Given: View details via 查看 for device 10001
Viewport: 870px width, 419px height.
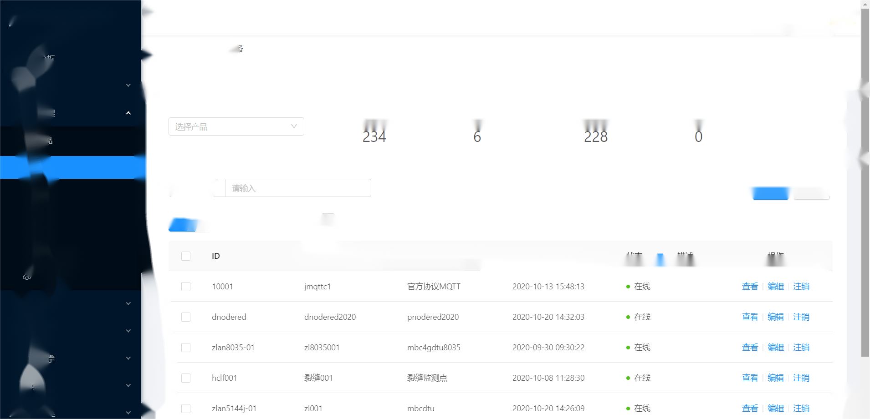Looking at the screenshot, I should click(x=750, y=287).
